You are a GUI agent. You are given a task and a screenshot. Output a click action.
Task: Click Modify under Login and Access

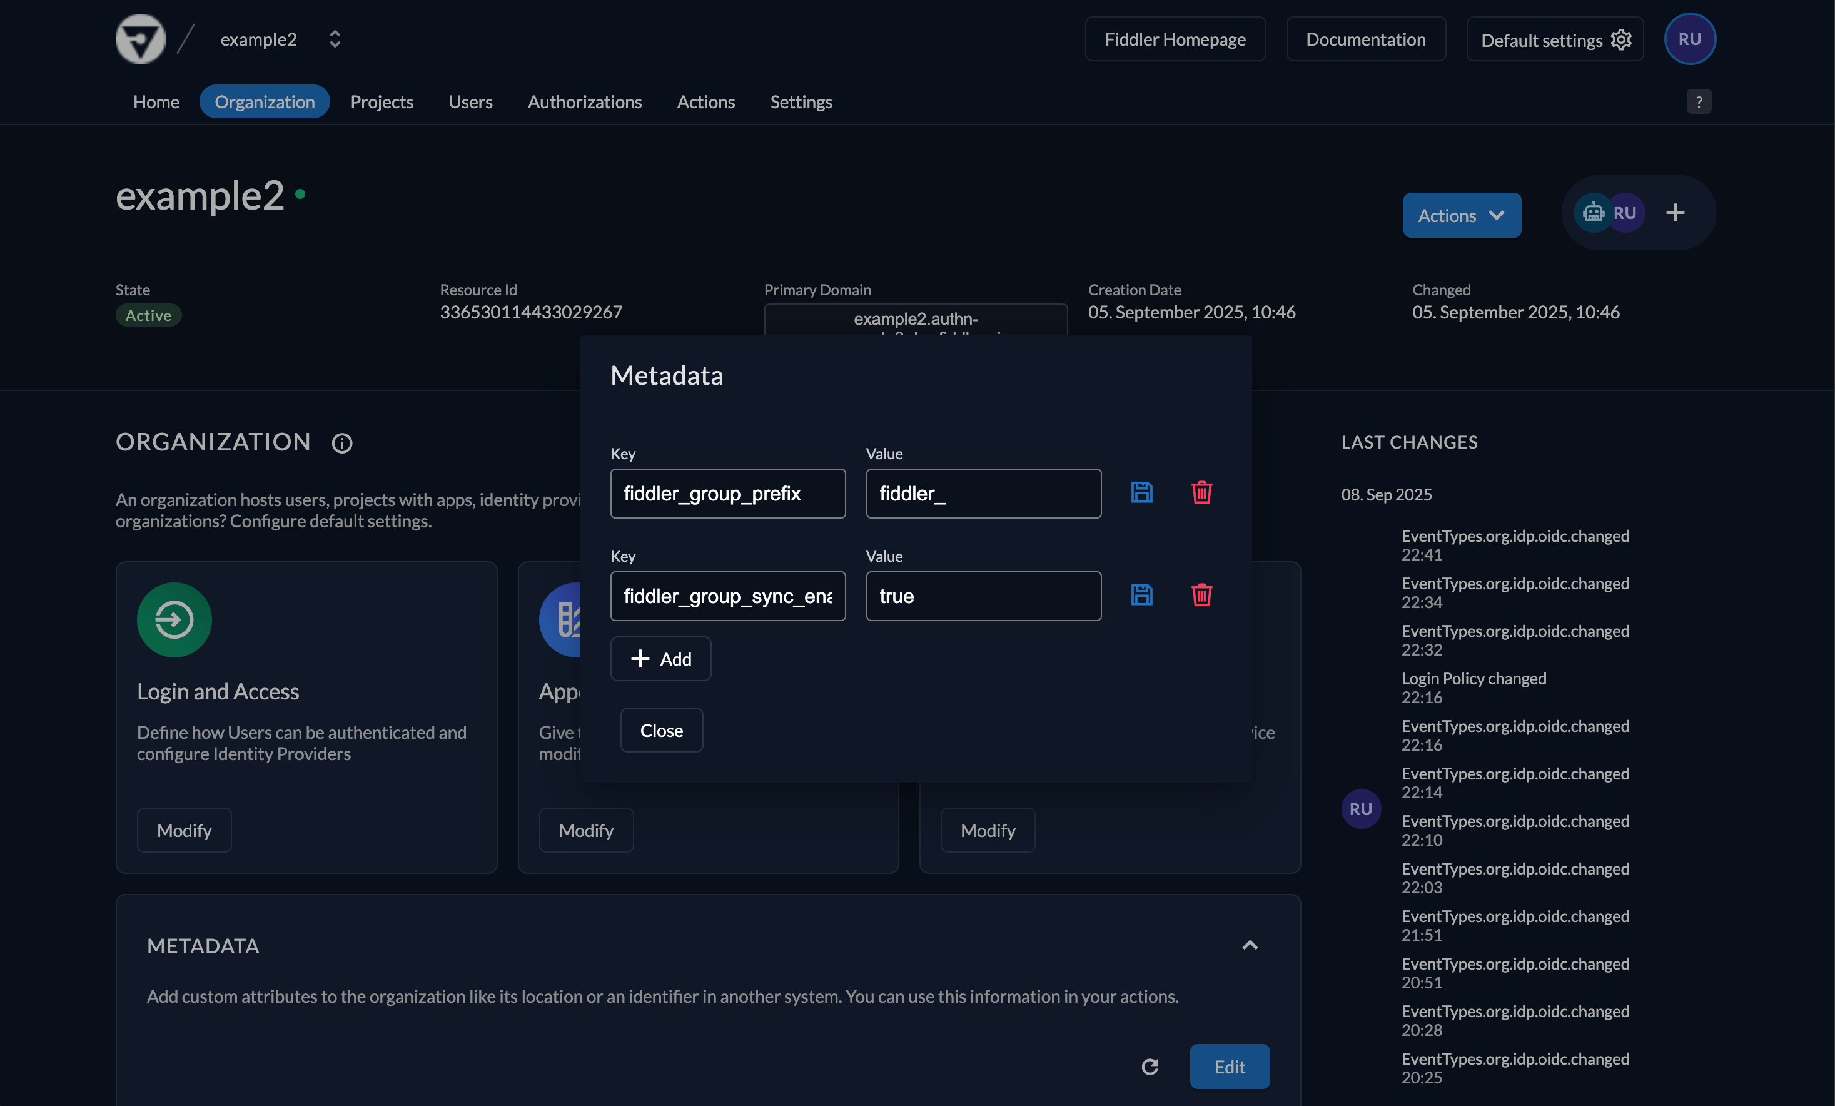point(184,829)
